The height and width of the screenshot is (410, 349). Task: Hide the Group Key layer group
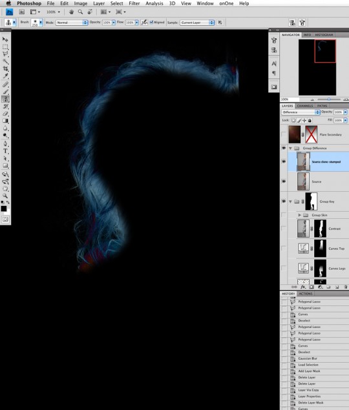pos(284,201)
